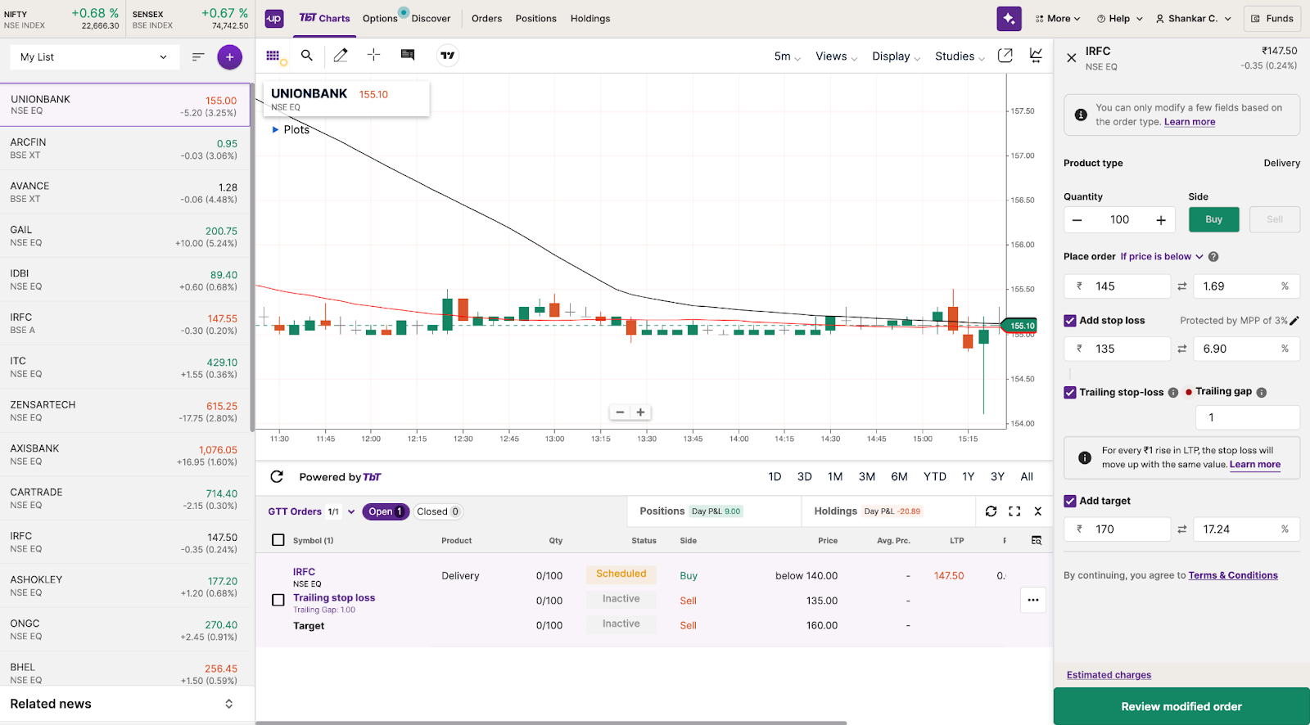
Task: Activate the crosshair tool in chart toolbar
Action: point(373,55)
